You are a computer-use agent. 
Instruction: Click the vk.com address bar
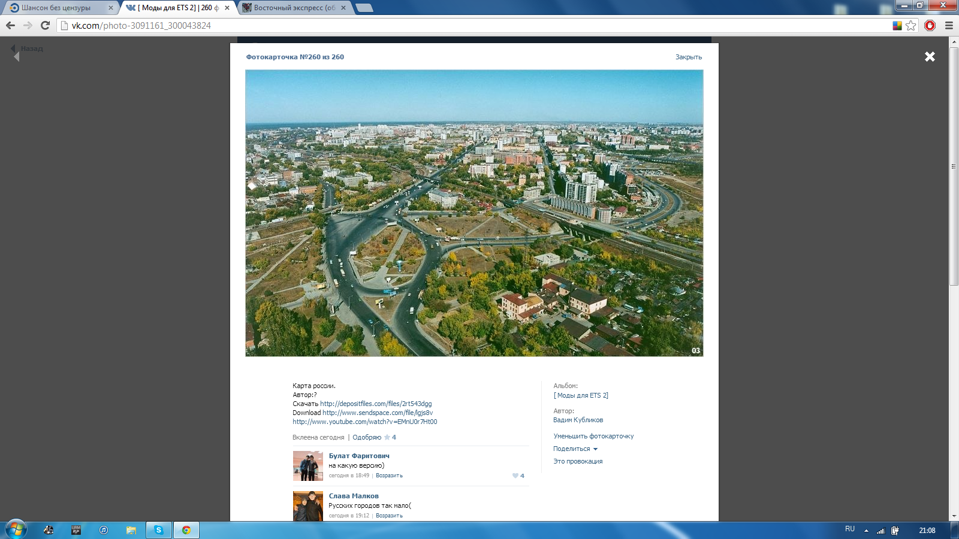pos(420,25)
